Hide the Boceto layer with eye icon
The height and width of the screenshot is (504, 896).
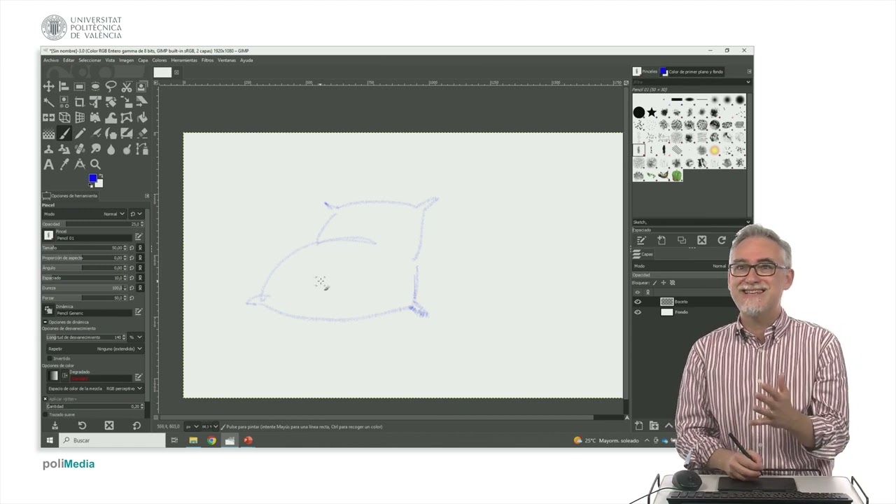pyautogui.click(x=638, y=302)
